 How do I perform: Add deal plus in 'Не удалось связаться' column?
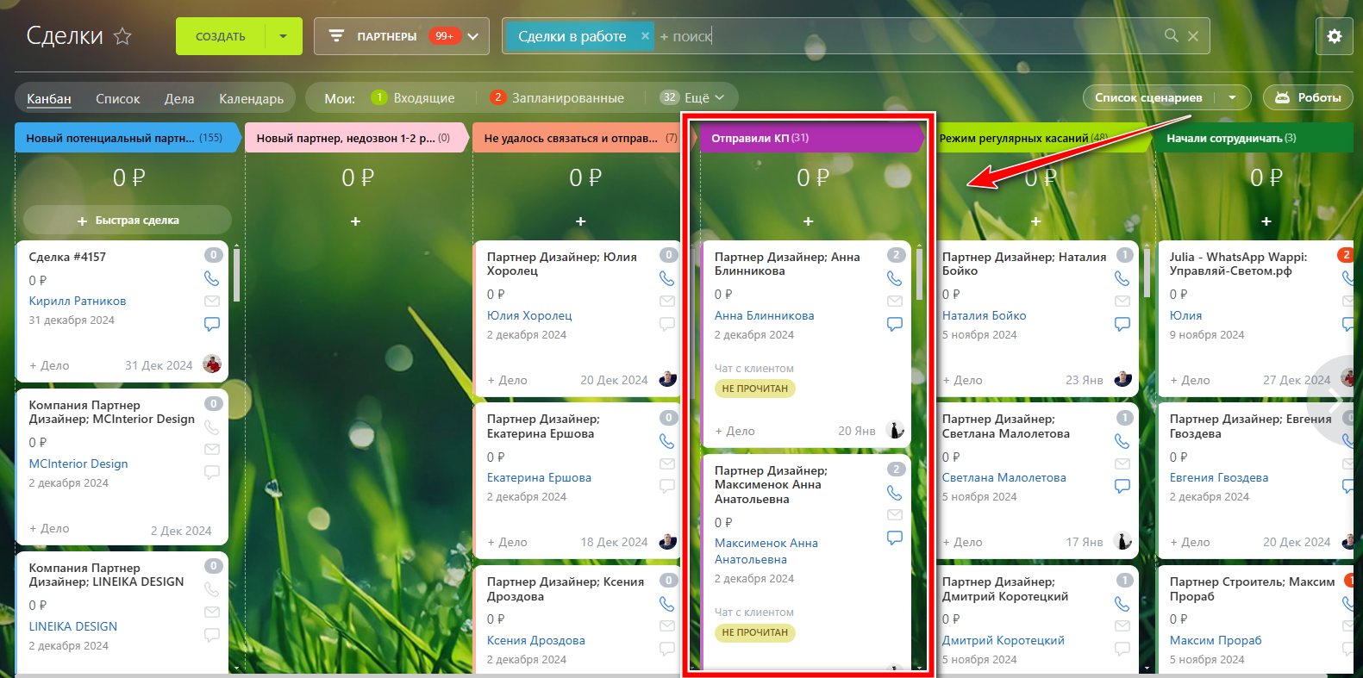click(x=580, y=221)
